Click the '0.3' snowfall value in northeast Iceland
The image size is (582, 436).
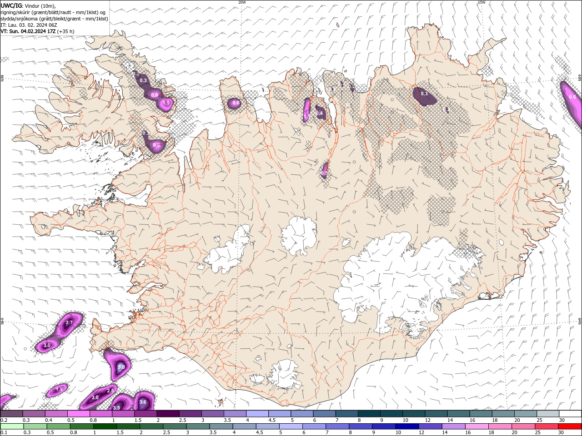coord(424,94)
